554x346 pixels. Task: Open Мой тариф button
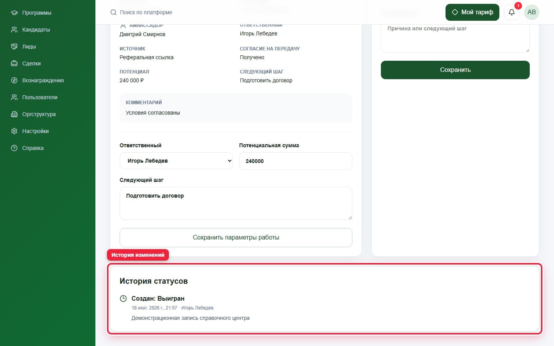472,12
